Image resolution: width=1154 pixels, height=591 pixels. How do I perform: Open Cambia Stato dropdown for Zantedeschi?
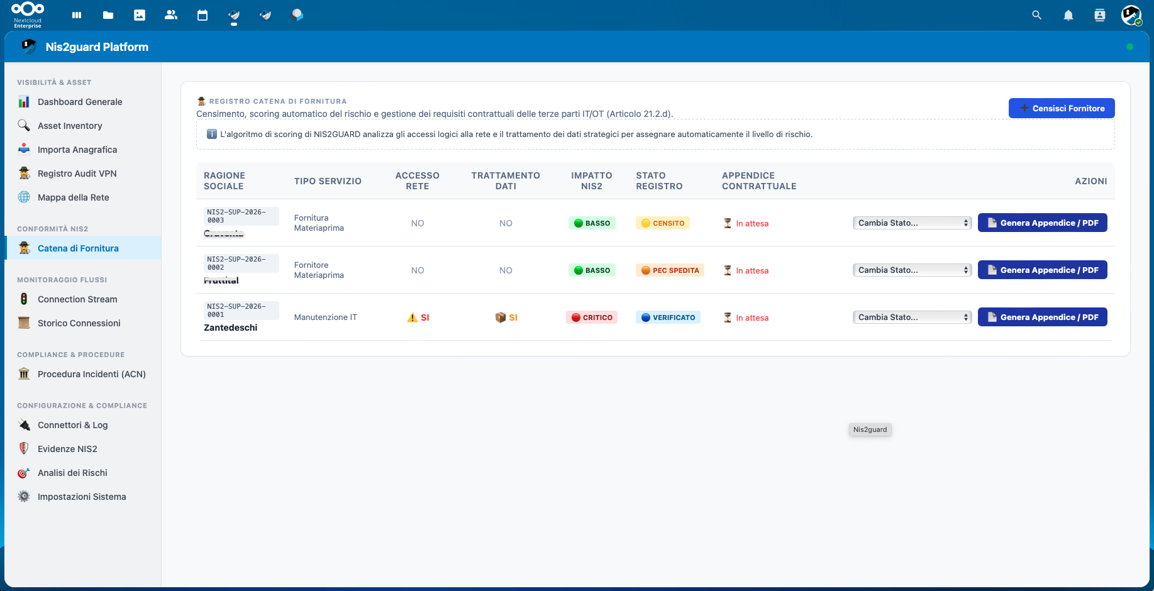(x=912, y=317)
